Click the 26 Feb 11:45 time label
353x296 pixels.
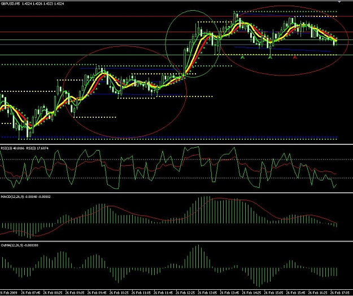(163, 293)
